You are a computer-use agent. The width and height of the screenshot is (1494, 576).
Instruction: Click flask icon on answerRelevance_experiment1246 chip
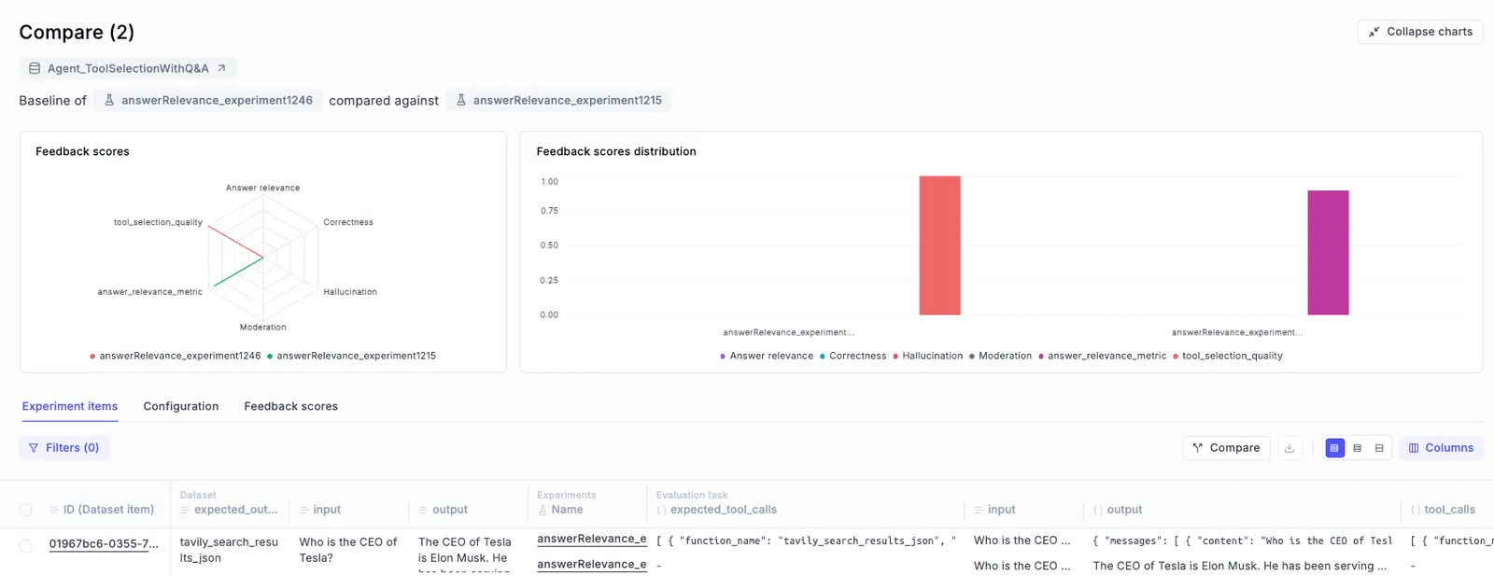click(x=109, y=100)
